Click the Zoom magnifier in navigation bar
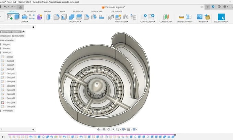Screen dimensions: 233x140 pyautogui.click(x=113, y=129)
